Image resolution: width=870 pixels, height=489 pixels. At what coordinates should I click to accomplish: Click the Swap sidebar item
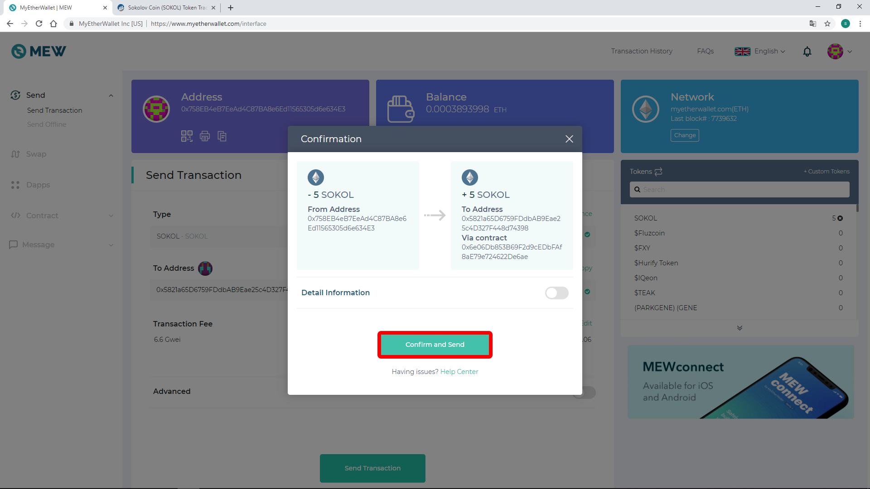[36, 154]
